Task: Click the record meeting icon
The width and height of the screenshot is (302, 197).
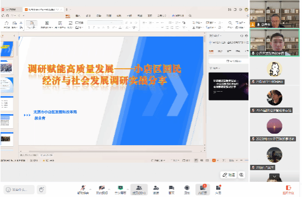Action: (x=187, y=189)
